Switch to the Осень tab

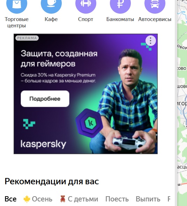point(38,199)
